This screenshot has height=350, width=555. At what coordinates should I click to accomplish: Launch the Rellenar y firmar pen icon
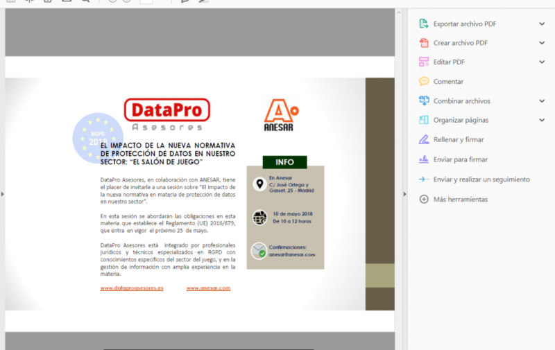click(x=424, y=139)
